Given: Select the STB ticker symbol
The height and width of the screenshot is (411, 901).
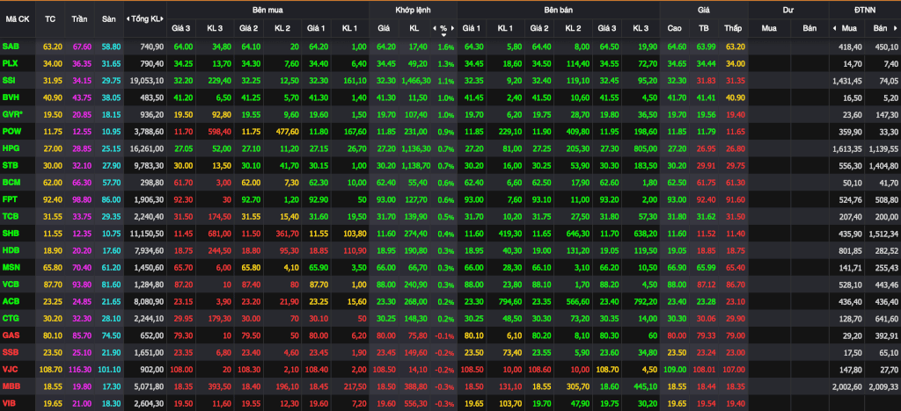Looking at the screenshot, I should click(9, 166).
